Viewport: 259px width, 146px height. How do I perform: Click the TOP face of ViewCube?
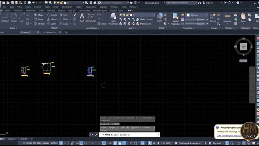point(244,47)
